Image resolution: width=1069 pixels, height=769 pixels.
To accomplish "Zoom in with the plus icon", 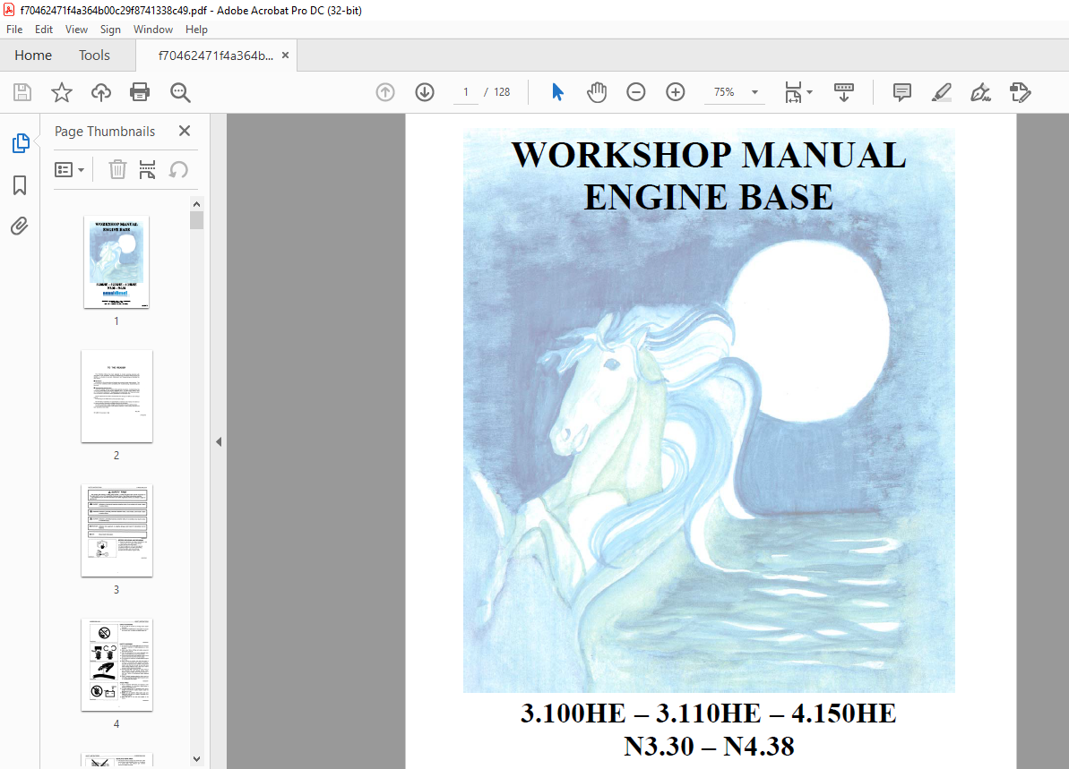I will pyautogui.click(x=676, y=92).
